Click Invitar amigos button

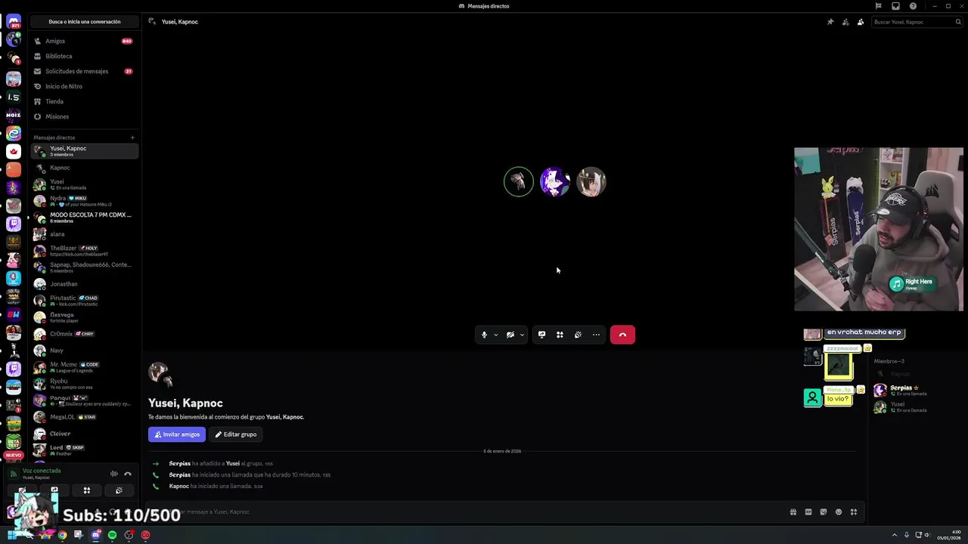tap(177, 434)
